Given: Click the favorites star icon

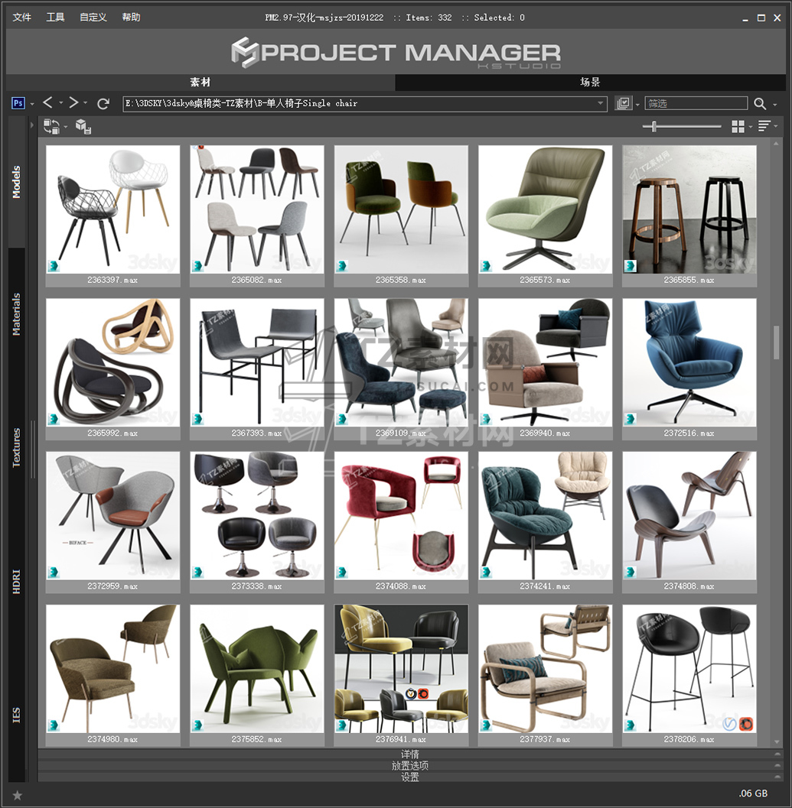Looking at the screenshot, I should pyautogui.click(x=17, y=795).
